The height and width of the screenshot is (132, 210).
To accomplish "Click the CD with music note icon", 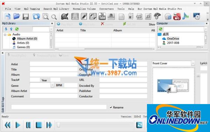I will coord(168,17).
